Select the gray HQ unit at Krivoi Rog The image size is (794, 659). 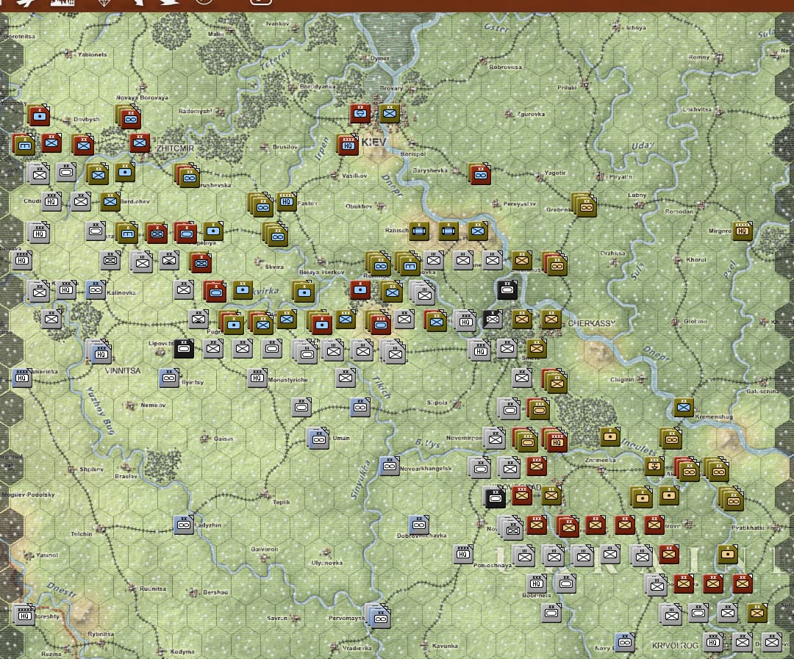(x=713, y=642)
